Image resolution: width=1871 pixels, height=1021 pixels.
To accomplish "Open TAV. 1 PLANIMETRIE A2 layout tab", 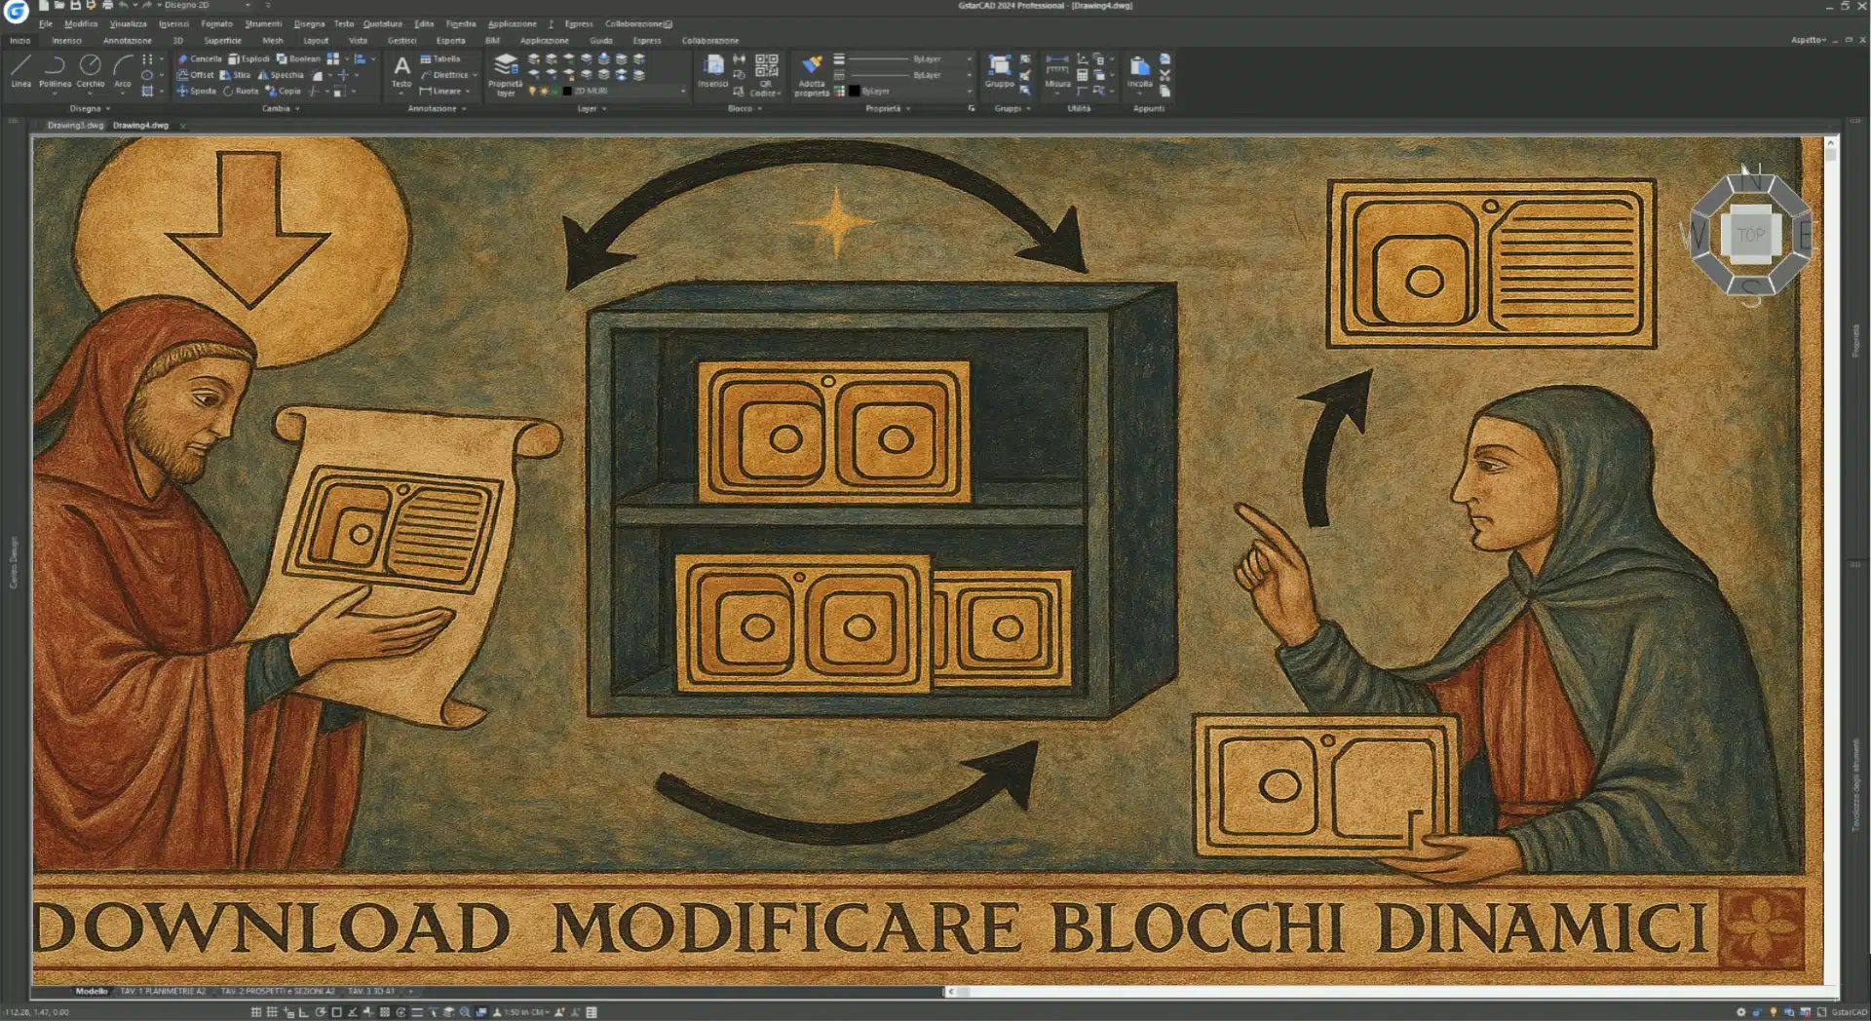I will [163, 991].
